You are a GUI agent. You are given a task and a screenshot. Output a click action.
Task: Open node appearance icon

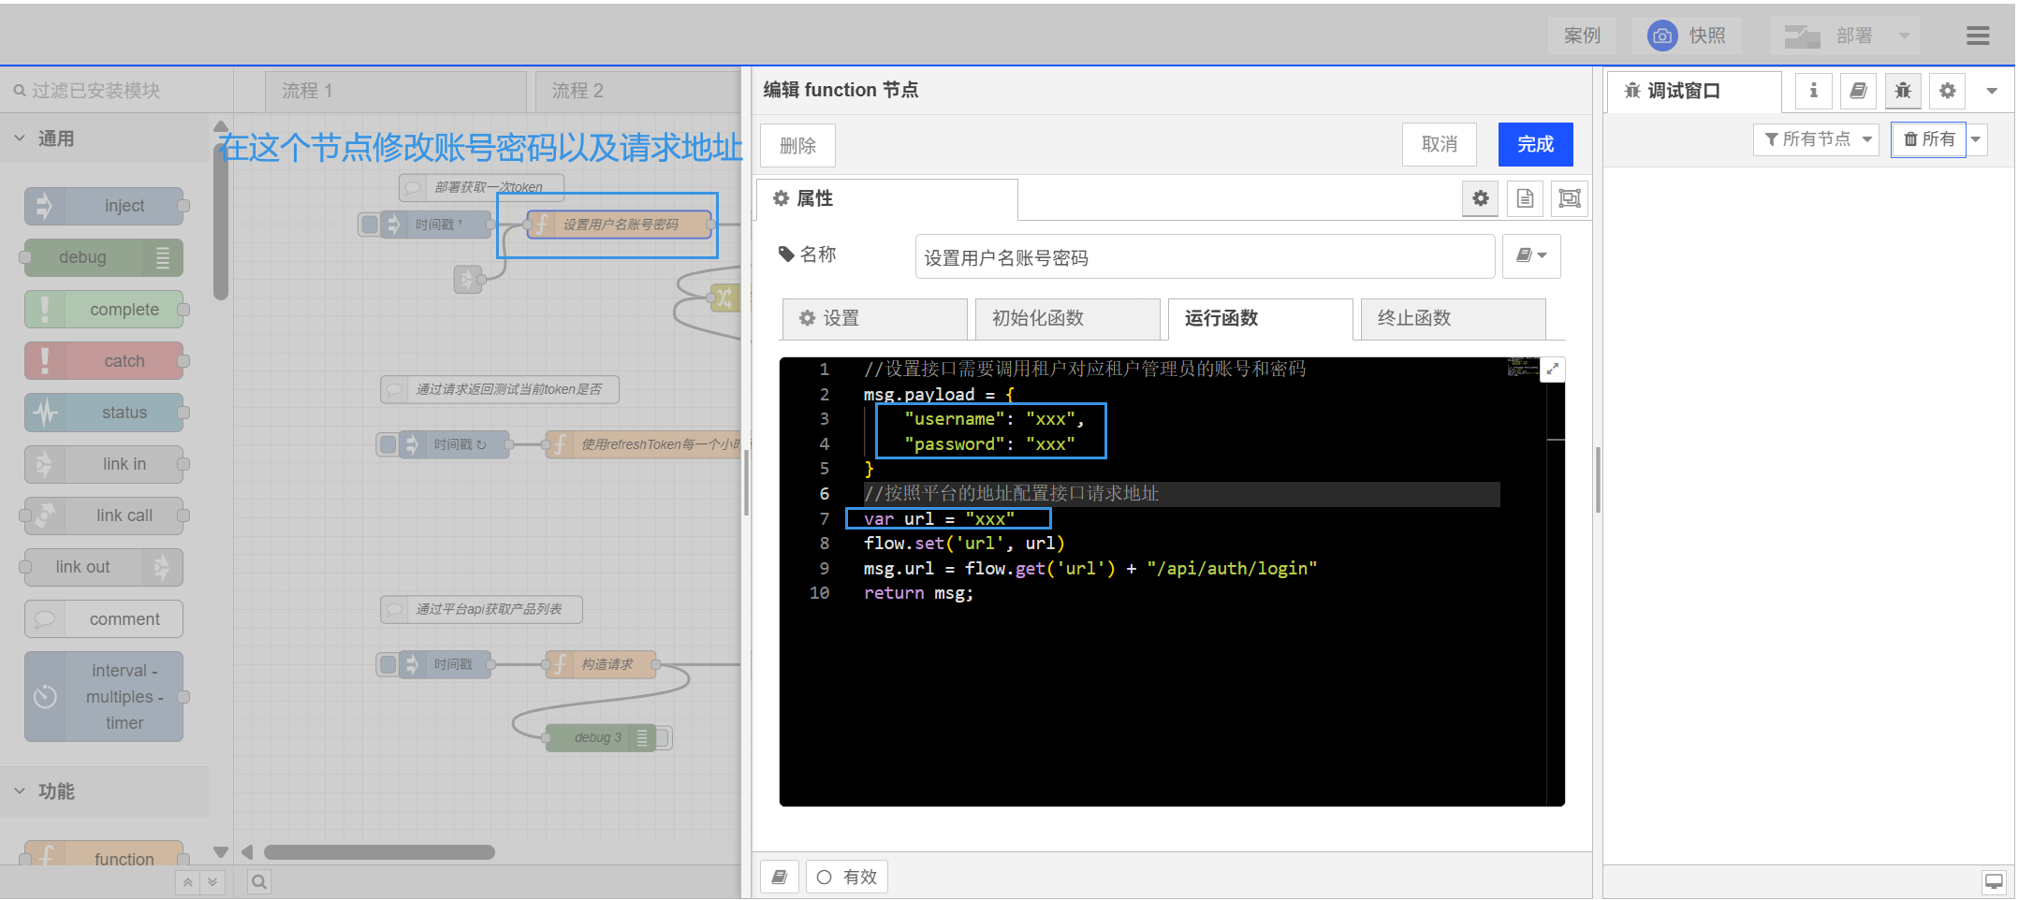(x=1570, y=198)
